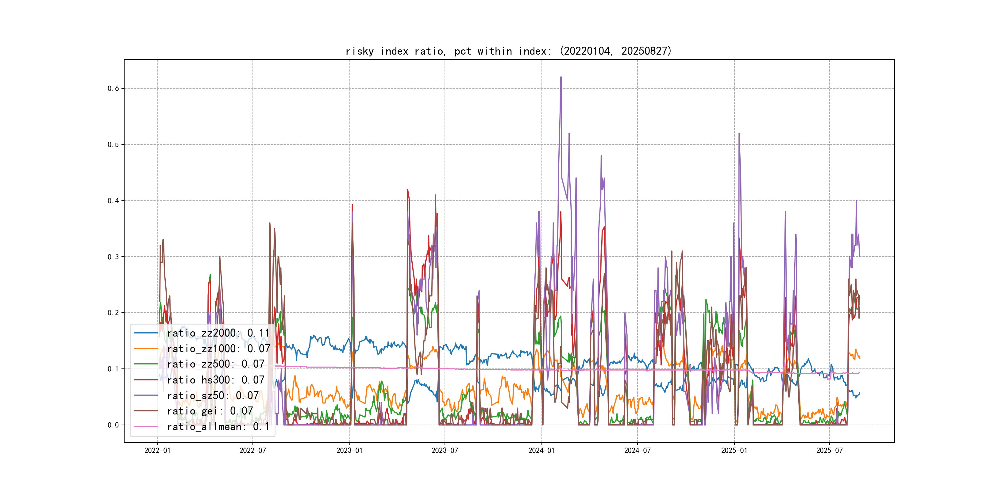The height and width of the screenshot is (497, 994).
Task: Click the 2022-01 x-axis tick label
Action: 157,450
